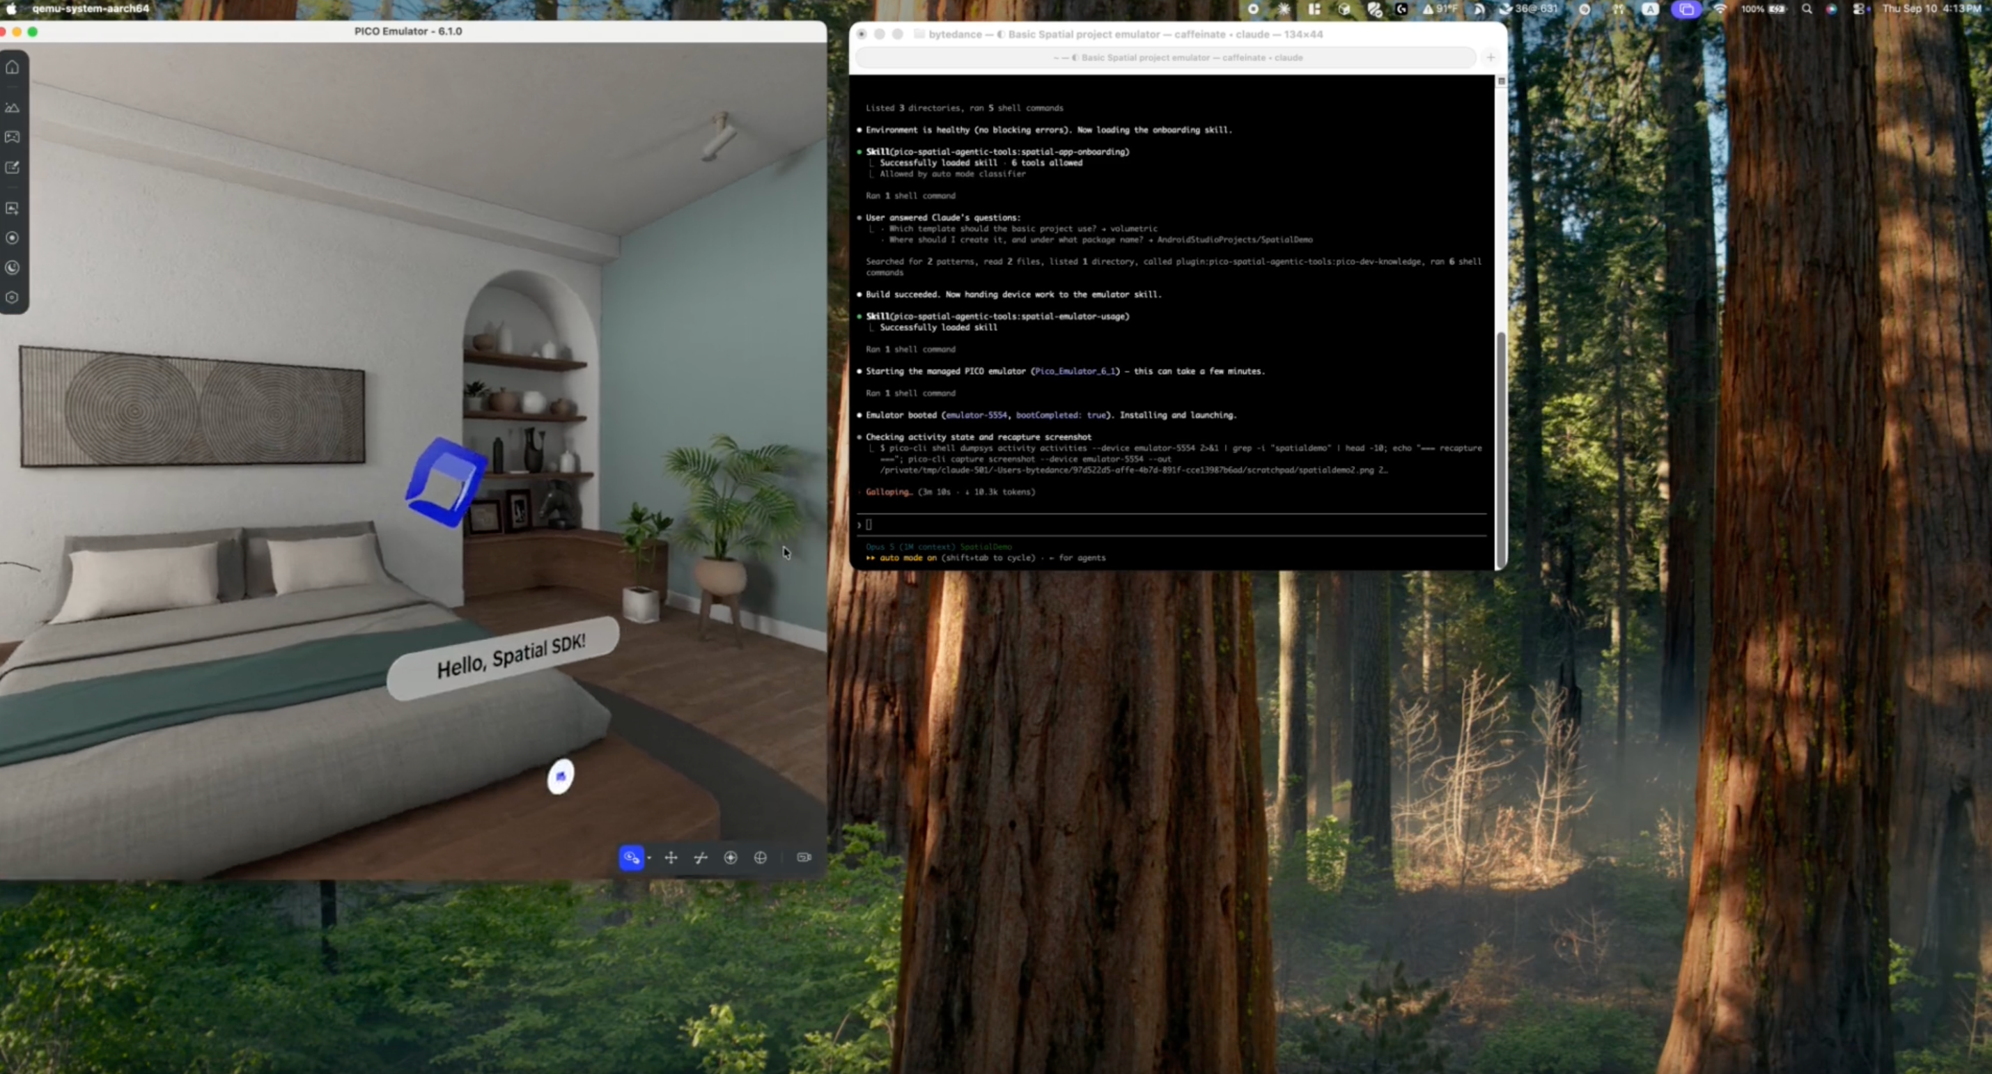Click the circle crosshair recenter tool
The height and width of the screenshot is (1074, 1992).
[761, 857]
